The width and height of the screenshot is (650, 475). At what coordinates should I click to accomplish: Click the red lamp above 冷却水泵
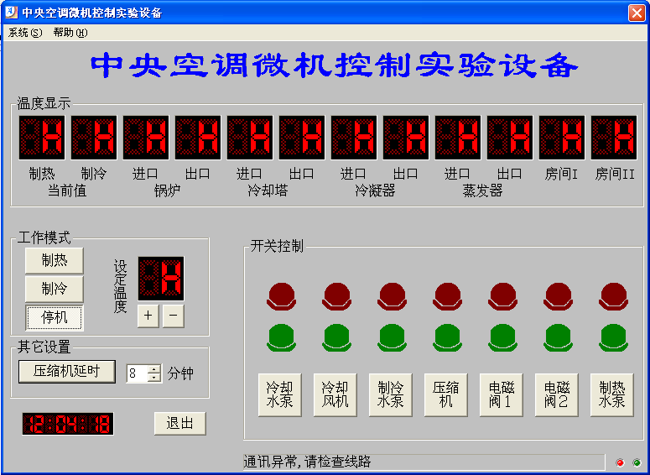pyautogui.click(x=282, y=295)
